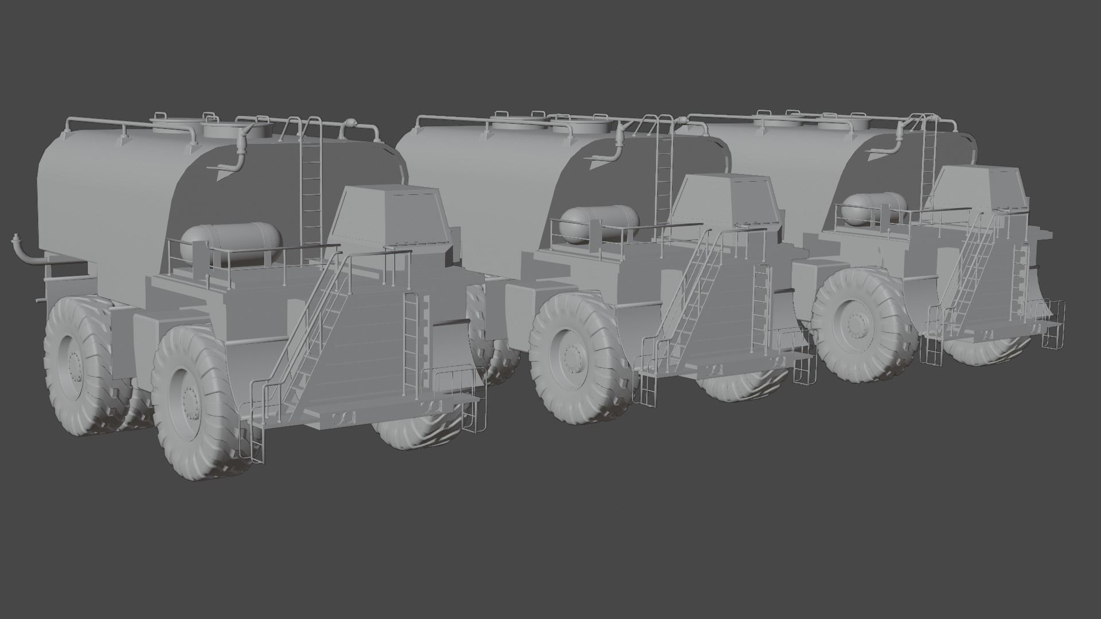1101x619 pixels.
Task: Click the small rear platform of the right truck
Action: point(1055,344)
